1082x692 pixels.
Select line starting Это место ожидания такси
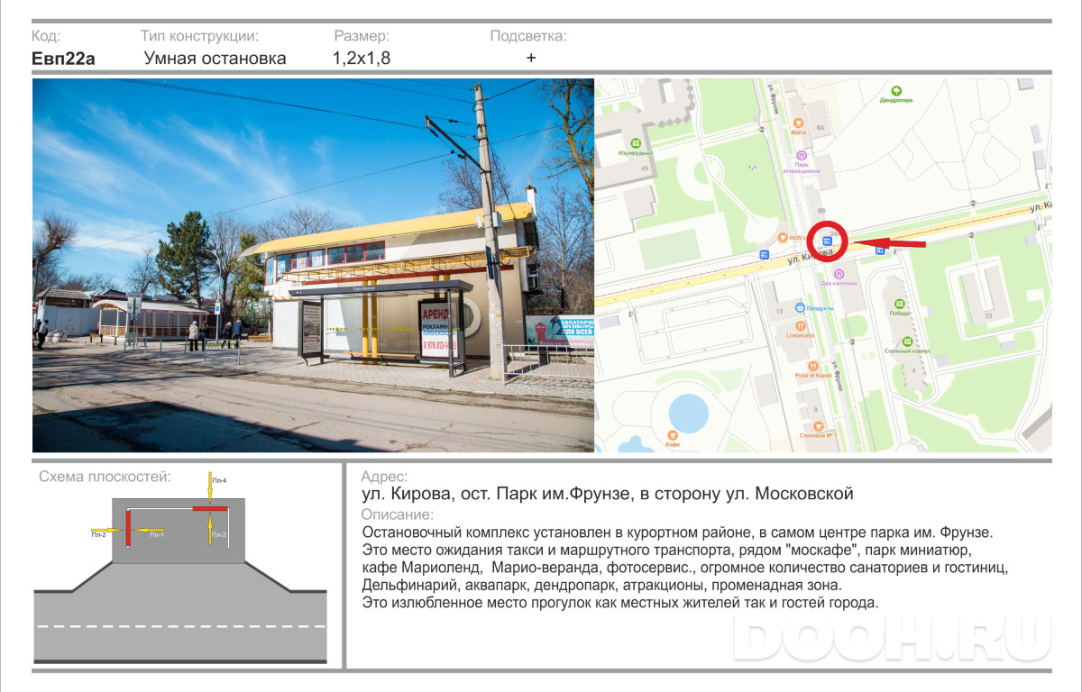pyautogui.click(x=667, y=549)
